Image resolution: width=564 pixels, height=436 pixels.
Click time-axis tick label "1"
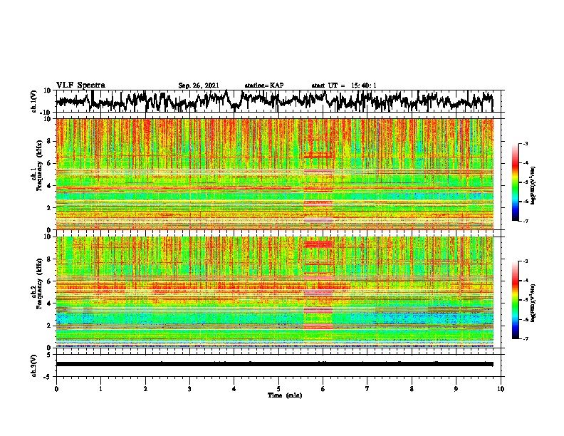[100, 389]
